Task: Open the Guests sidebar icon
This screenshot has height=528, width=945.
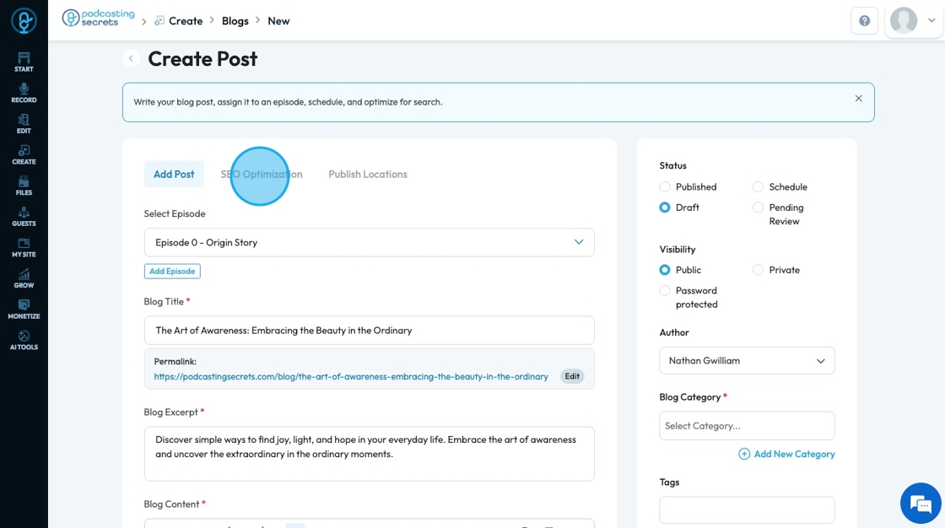Action: (x=24, y=217)
